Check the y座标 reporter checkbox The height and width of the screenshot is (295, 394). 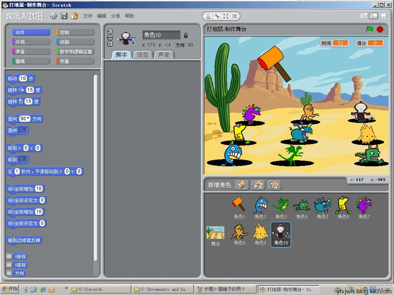click(9, 265)
